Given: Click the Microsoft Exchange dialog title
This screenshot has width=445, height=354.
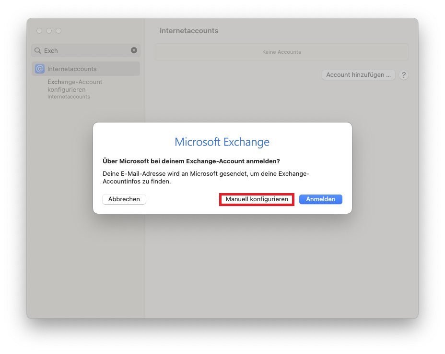Looking at the screenshot, I should click(x=222, y=142).
